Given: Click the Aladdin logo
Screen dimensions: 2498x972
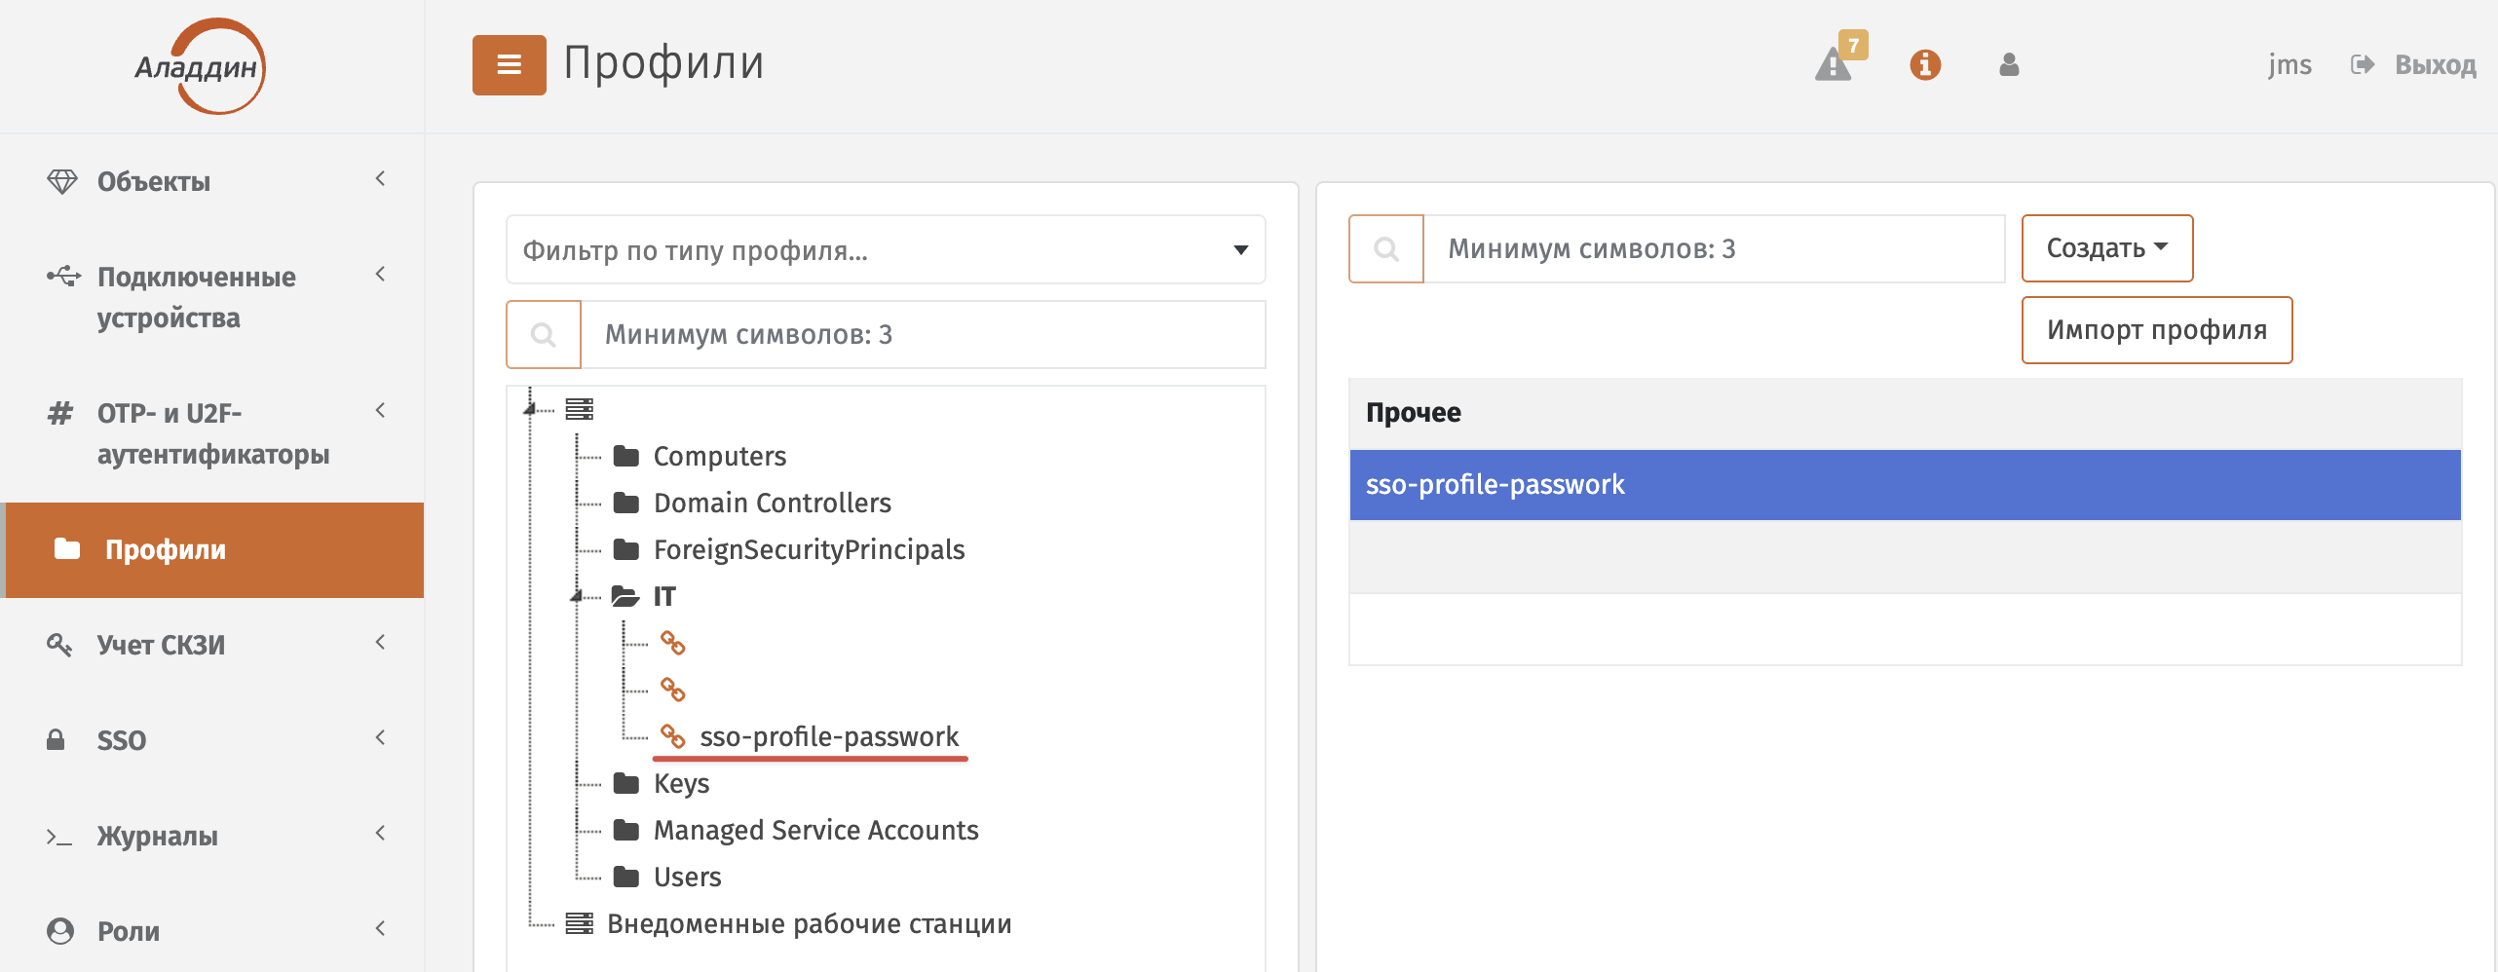Looking at the screenshot, I should tap(201, 66).
